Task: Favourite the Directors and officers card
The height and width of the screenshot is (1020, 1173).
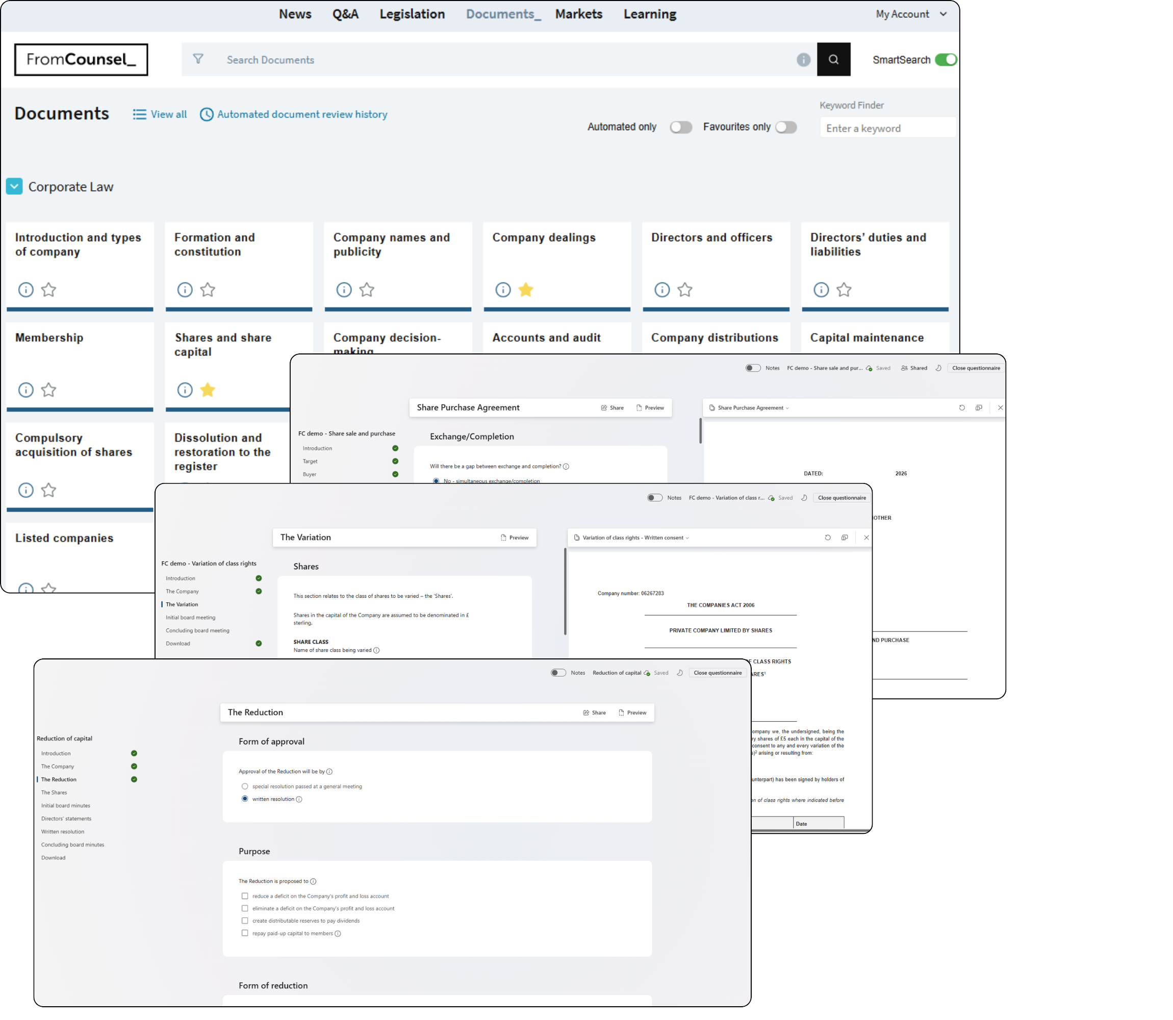Action: [x=685, y=290]
